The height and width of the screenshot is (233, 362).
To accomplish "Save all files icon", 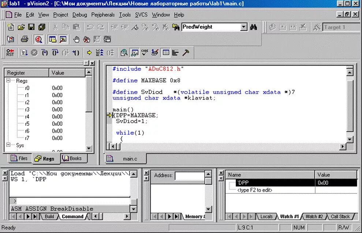I will pos(42,27).
